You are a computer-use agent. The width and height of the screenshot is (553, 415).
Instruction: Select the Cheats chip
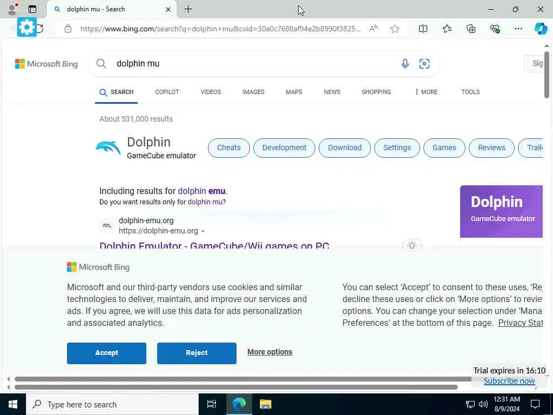(228, 148)
